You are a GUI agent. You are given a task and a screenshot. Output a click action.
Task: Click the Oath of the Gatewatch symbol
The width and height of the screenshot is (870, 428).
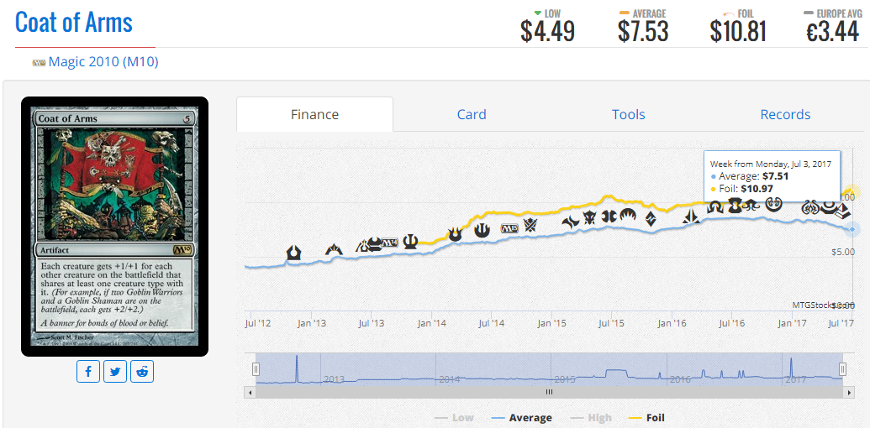pos(691,216)
